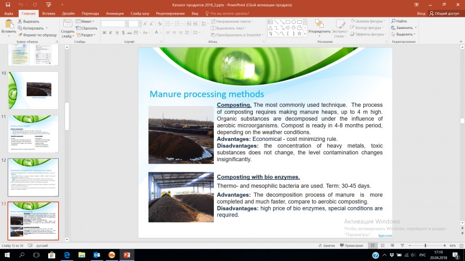Click zoom in plus button
465x261 pixels.
444,245
